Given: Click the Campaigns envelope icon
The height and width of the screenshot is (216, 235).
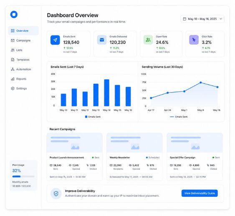Looking at the screenshot, I should click(x=13, y=40).
